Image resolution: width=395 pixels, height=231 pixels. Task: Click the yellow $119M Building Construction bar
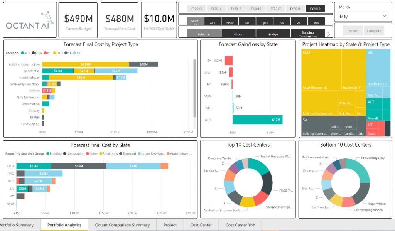point(86,64)
